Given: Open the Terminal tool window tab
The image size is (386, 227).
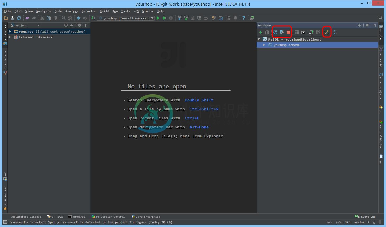Looking at the screenshot, I should pyautogui.click(x=77, y=217).
